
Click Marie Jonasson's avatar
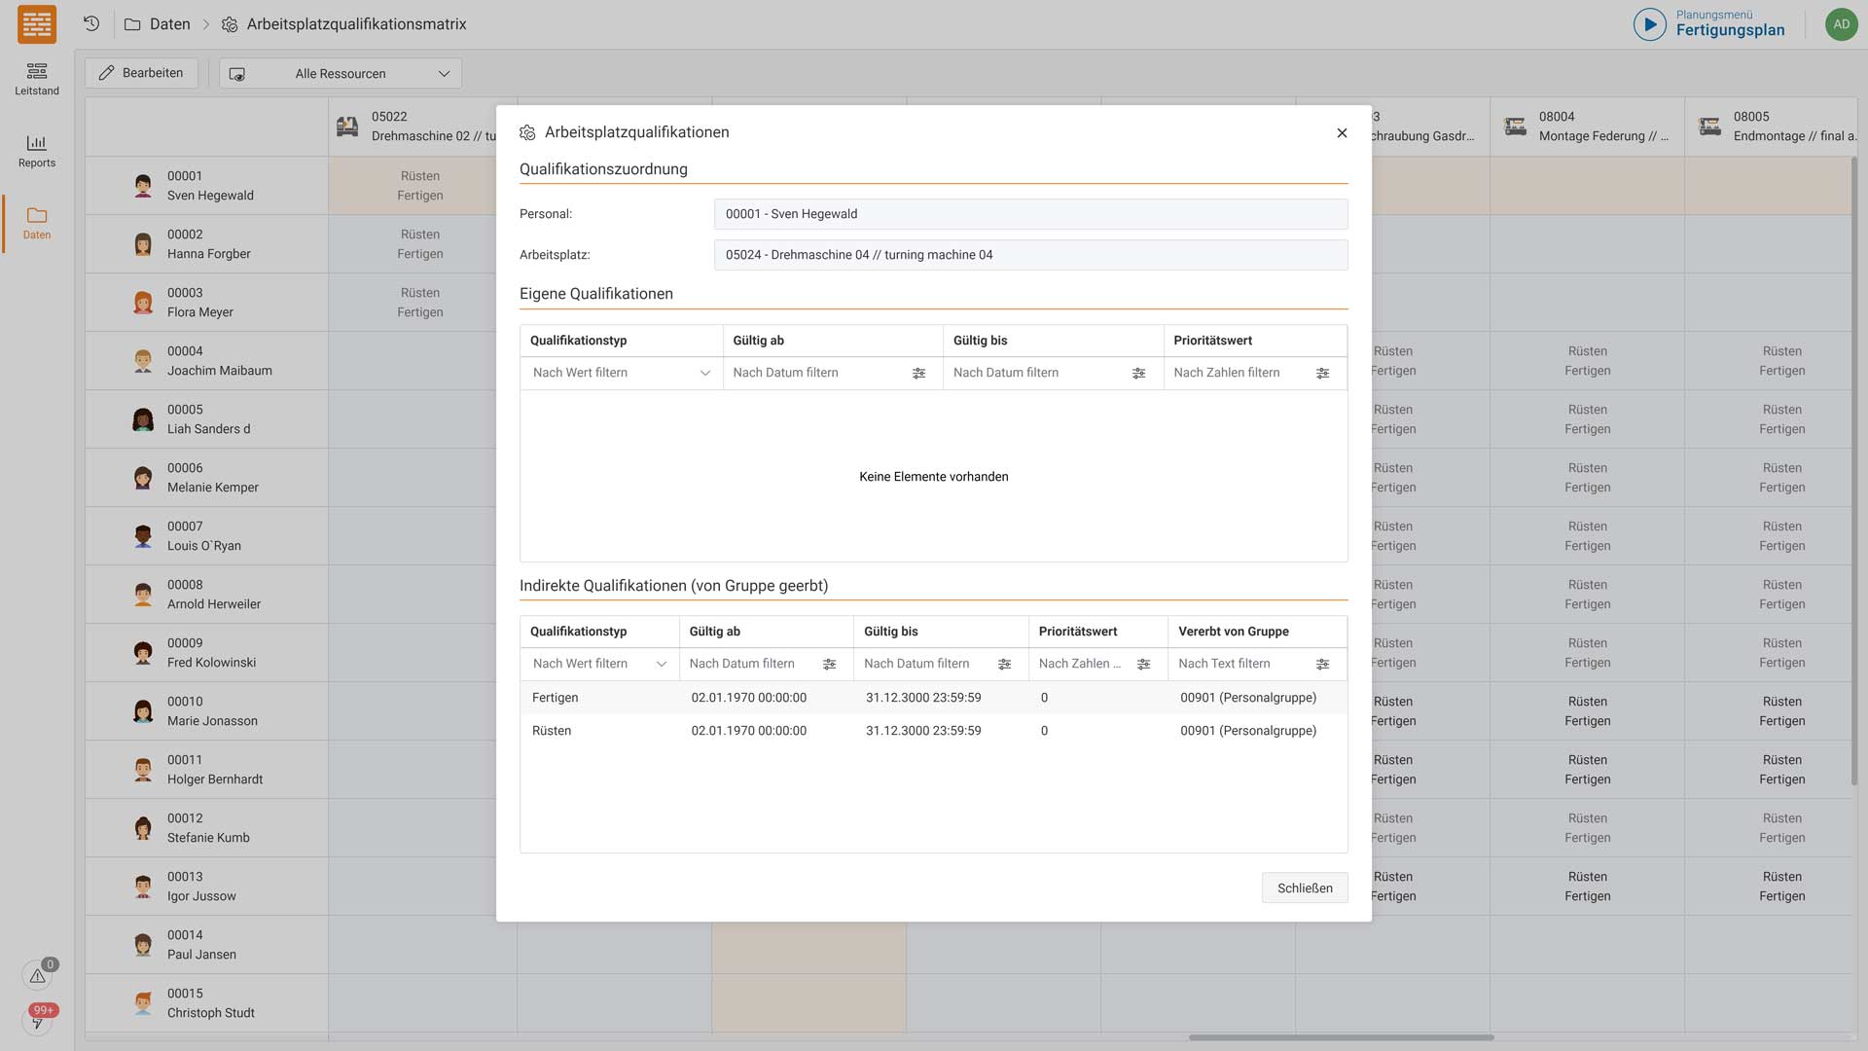tap(143, 711)
